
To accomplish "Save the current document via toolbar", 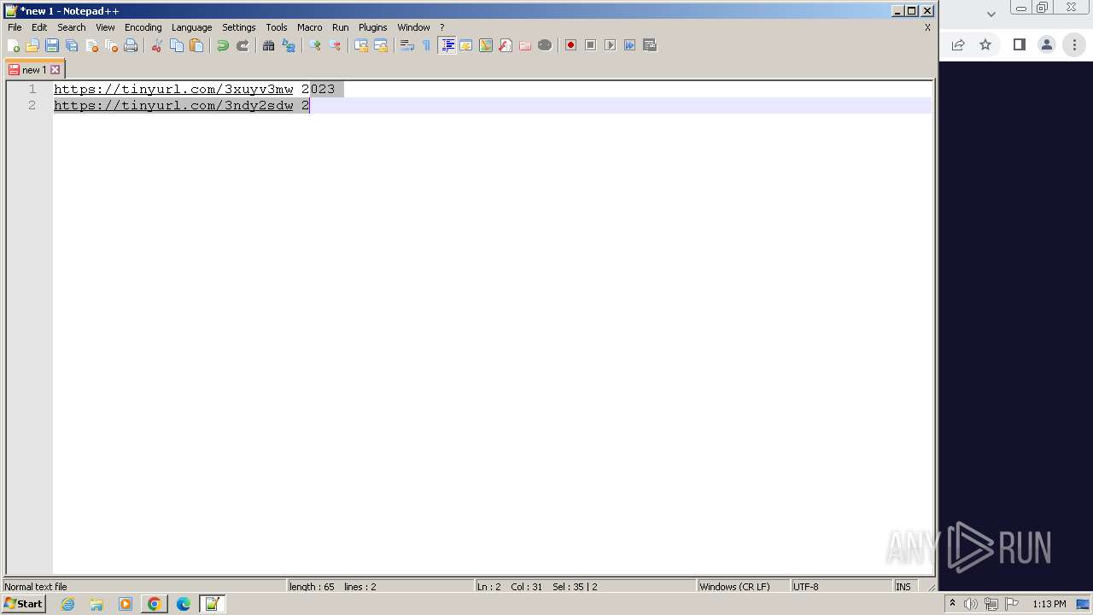I will point(52,45).
